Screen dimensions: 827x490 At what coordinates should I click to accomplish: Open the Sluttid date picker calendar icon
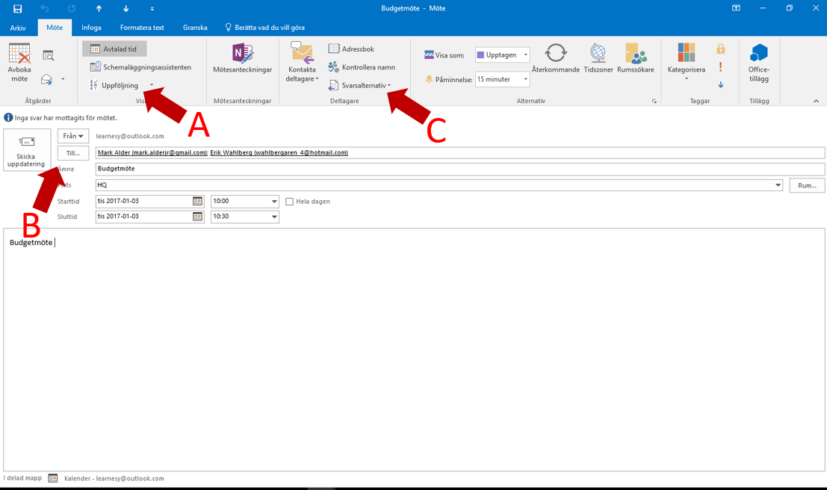197,217
